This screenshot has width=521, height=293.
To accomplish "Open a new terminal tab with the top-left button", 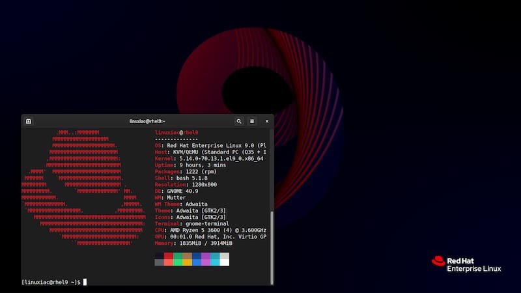I will [29, 121].
